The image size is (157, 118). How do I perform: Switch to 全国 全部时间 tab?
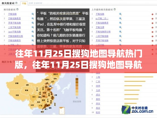[35, 3]
